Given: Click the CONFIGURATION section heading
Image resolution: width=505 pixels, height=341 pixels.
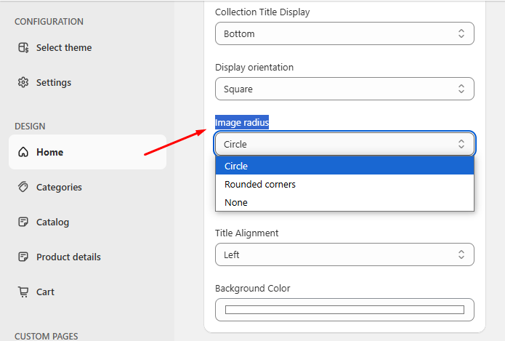Looking at the screenshot, I should pos(49,22).
